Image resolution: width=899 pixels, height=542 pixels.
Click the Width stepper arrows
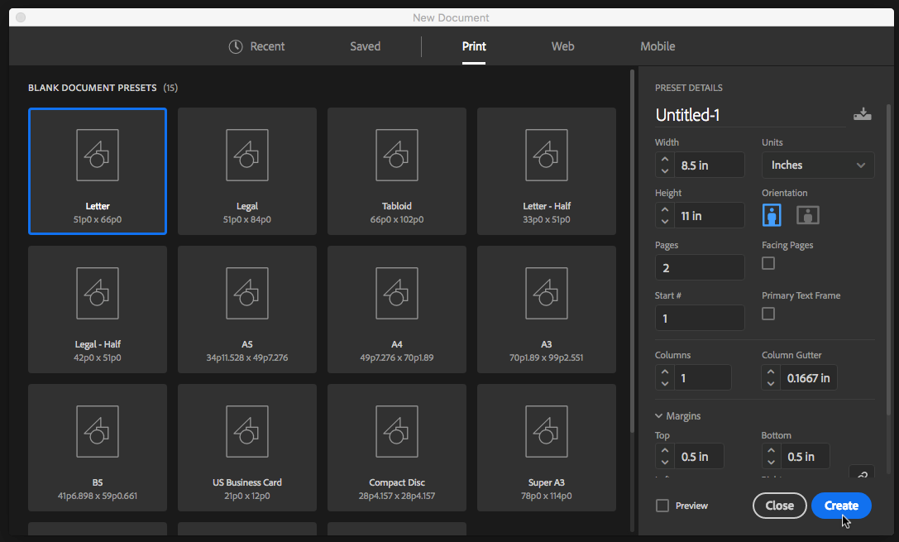pos(664,165)
